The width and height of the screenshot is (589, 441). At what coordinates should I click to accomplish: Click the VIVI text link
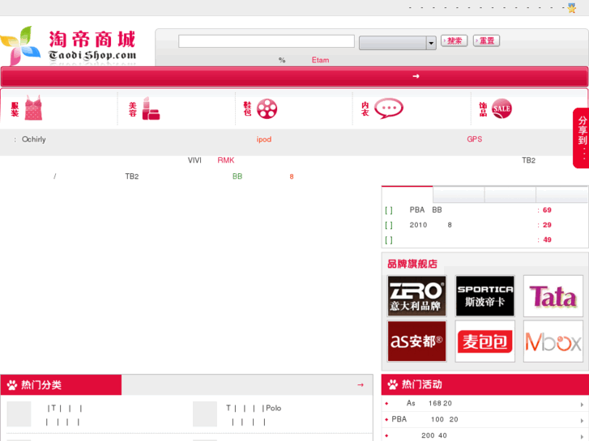[194, 160]
